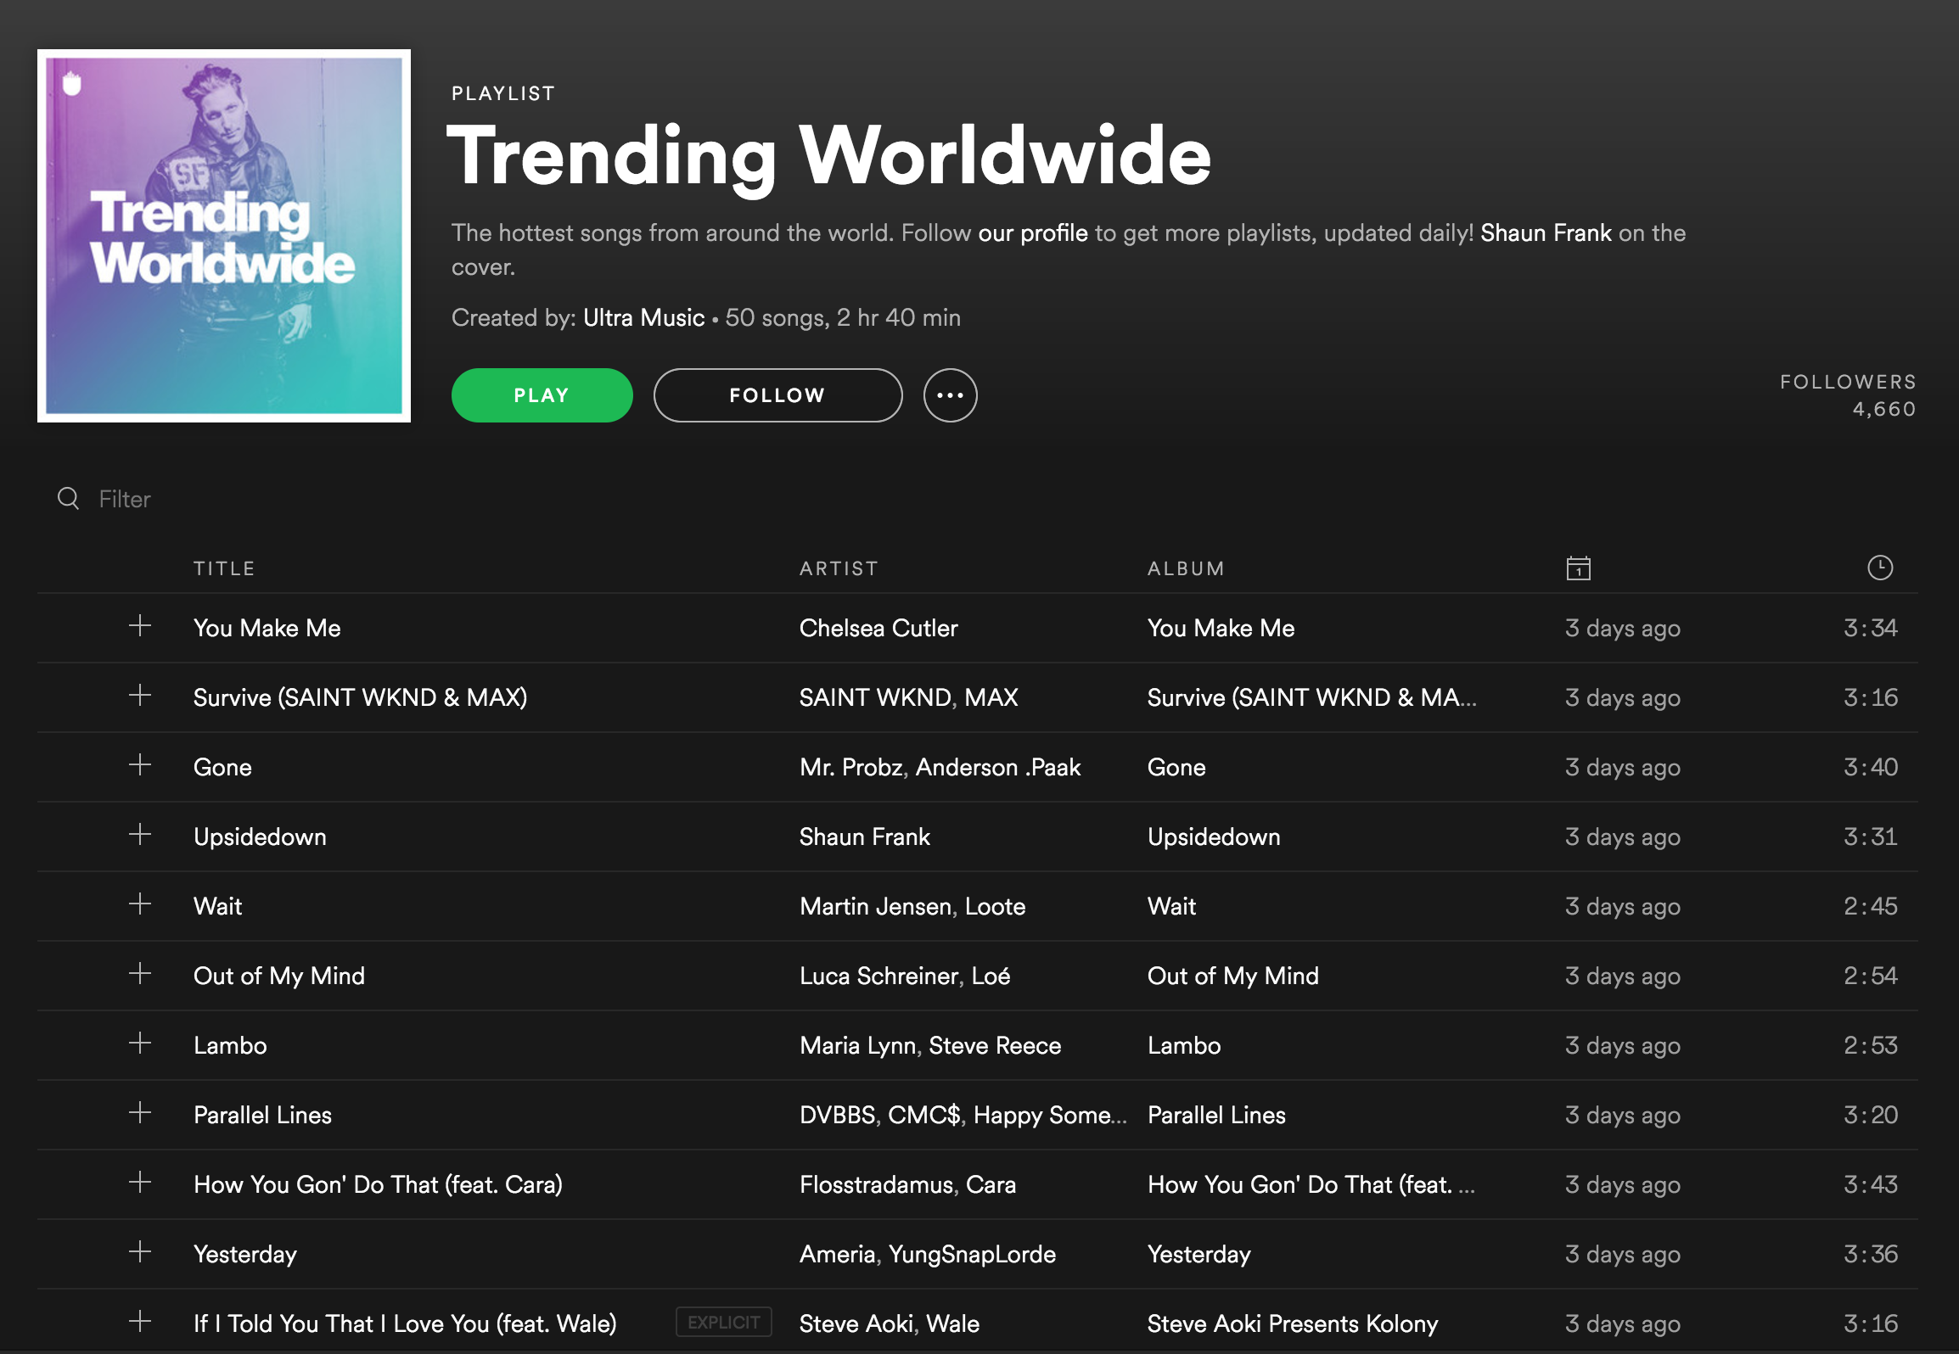Image resolution: width=1959 pixels, height=1354 pixels.
Task: Follow the Trending Worldwide playlist
Action: [777, 395]
